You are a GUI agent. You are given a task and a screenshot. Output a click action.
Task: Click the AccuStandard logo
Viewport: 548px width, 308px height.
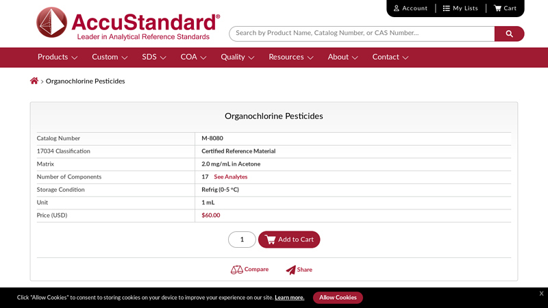click(x=128, y=23)
